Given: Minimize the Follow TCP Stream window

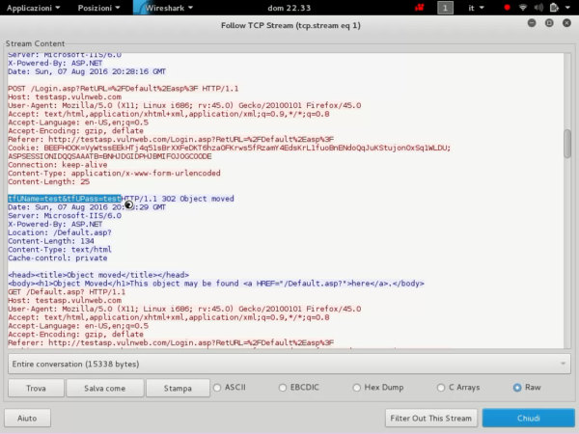Looking at the screenshot, I should coord(532,23).
